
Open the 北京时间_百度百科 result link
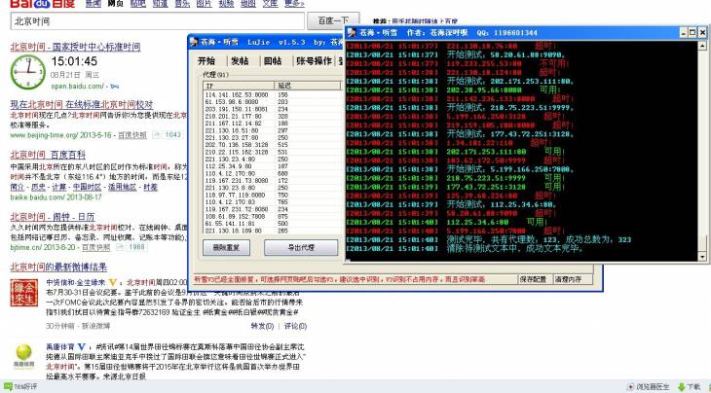pyautogui.click(x=47, y=155)
